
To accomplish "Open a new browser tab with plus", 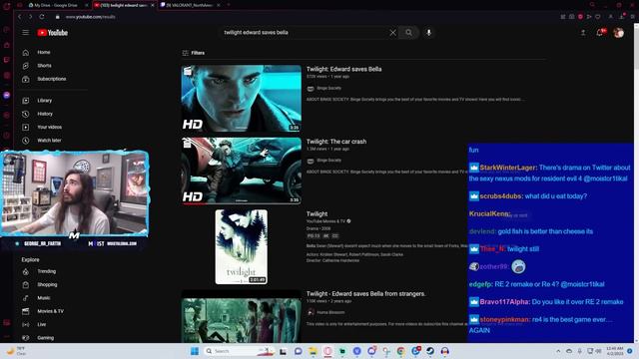I will pyautogui.click(x=229, y=5).
